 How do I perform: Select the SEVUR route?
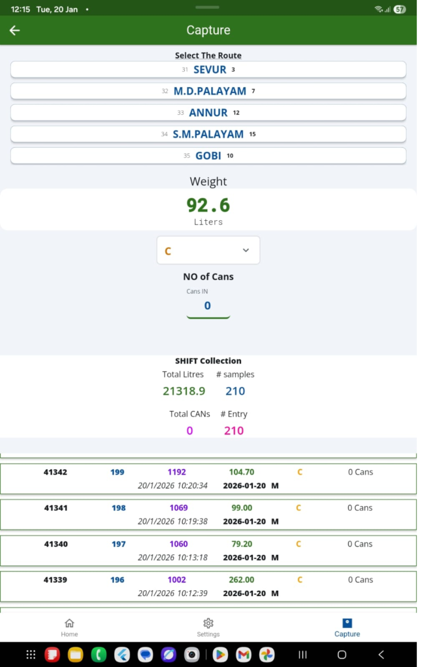tap(208, 70)
